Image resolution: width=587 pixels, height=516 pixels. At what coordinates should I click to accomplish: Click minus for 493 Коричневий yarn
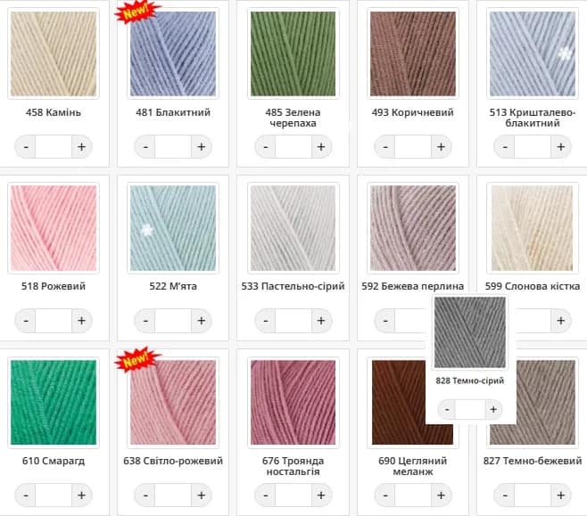385,147
